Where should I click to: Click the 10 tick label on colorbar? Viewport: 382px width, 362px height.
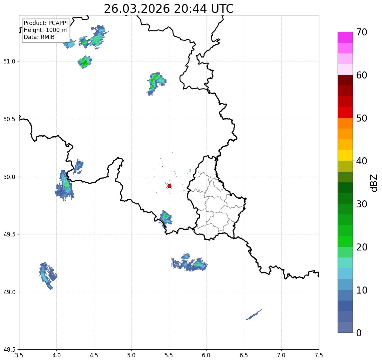(362, 290)
